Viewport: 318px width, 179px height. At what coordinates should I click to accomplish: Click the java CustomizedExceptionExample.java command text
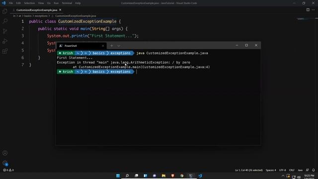point(172,53)
